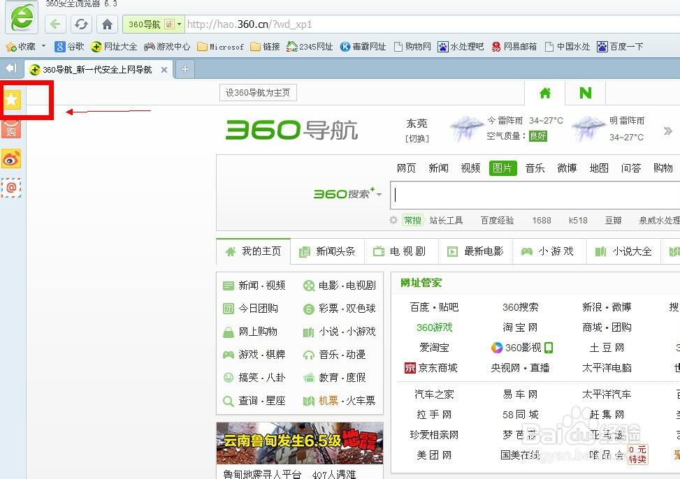This screenshot has width=680, height=479.
Task: Select the 视频 search category
Action: [x=470, y=168]
